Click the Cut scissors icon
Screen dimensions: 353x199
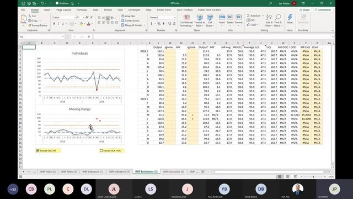pos(30,16)
